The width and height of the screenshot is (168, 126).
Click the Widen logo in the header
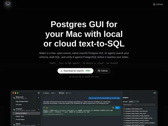pyautogui.click(x=8, y=4)
